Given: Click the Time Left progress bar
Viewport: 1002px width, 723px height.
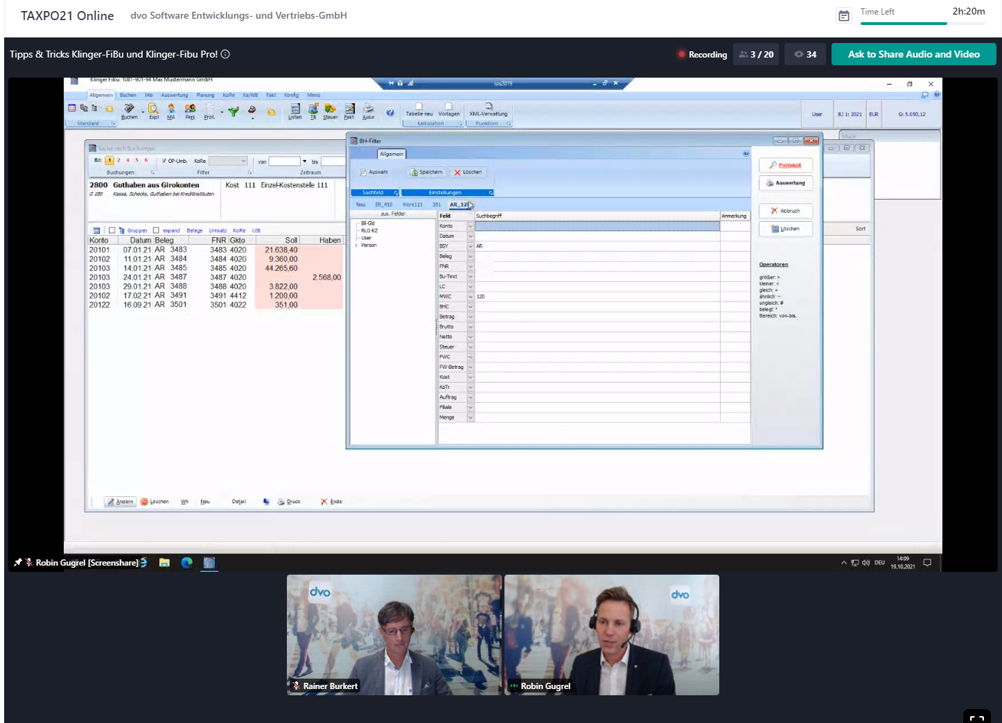Looking at the screenshot, I should coord(922,24).
